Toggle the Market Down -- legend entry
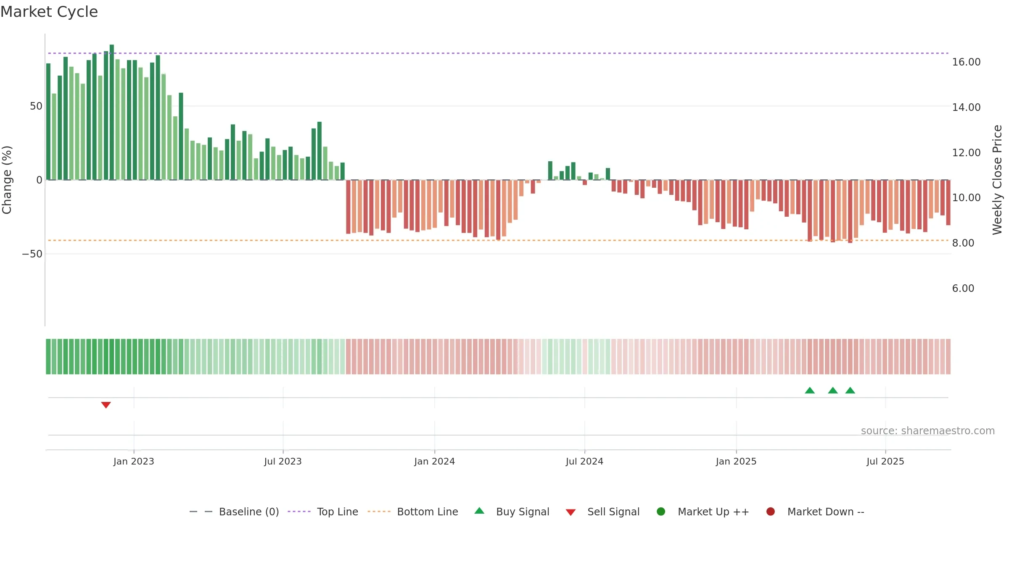1009x567 pixels. [815, 512]
